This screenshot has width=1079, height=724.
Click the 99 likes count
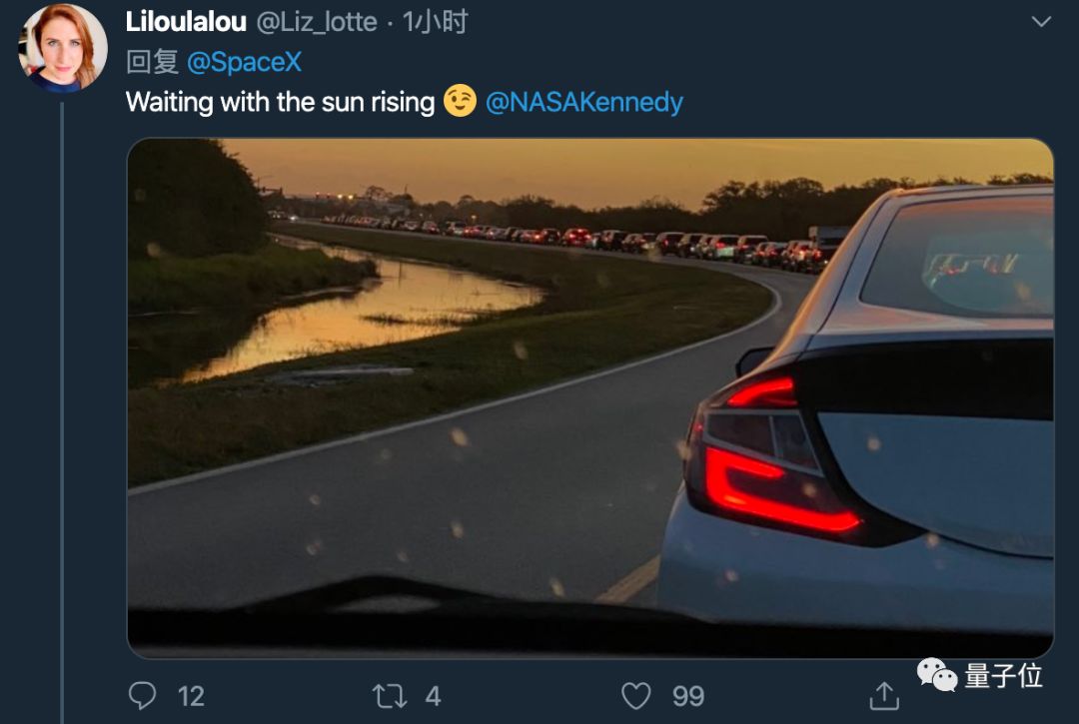coord(688,696)
